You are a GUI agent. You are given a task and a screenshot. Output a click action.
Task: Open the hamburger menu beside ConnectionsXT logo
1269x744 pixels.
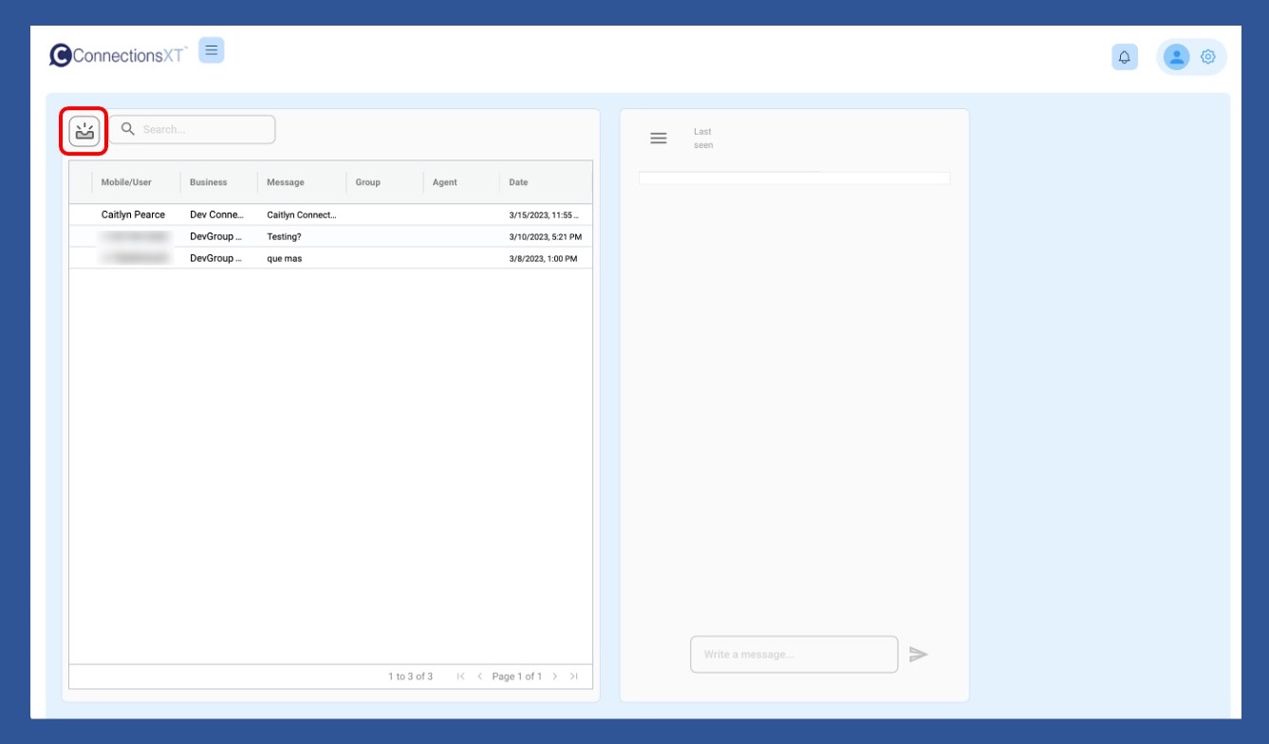pyautogui.click(x=212, y=50)
